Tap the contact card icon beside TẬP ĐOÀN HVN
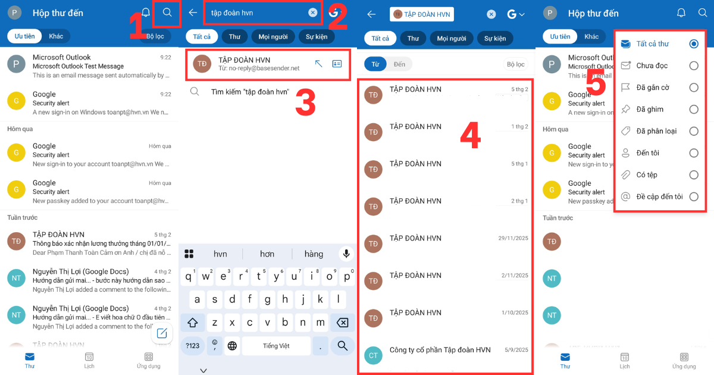Viewport: 714px width, 375px height. (x=338, y=64)
